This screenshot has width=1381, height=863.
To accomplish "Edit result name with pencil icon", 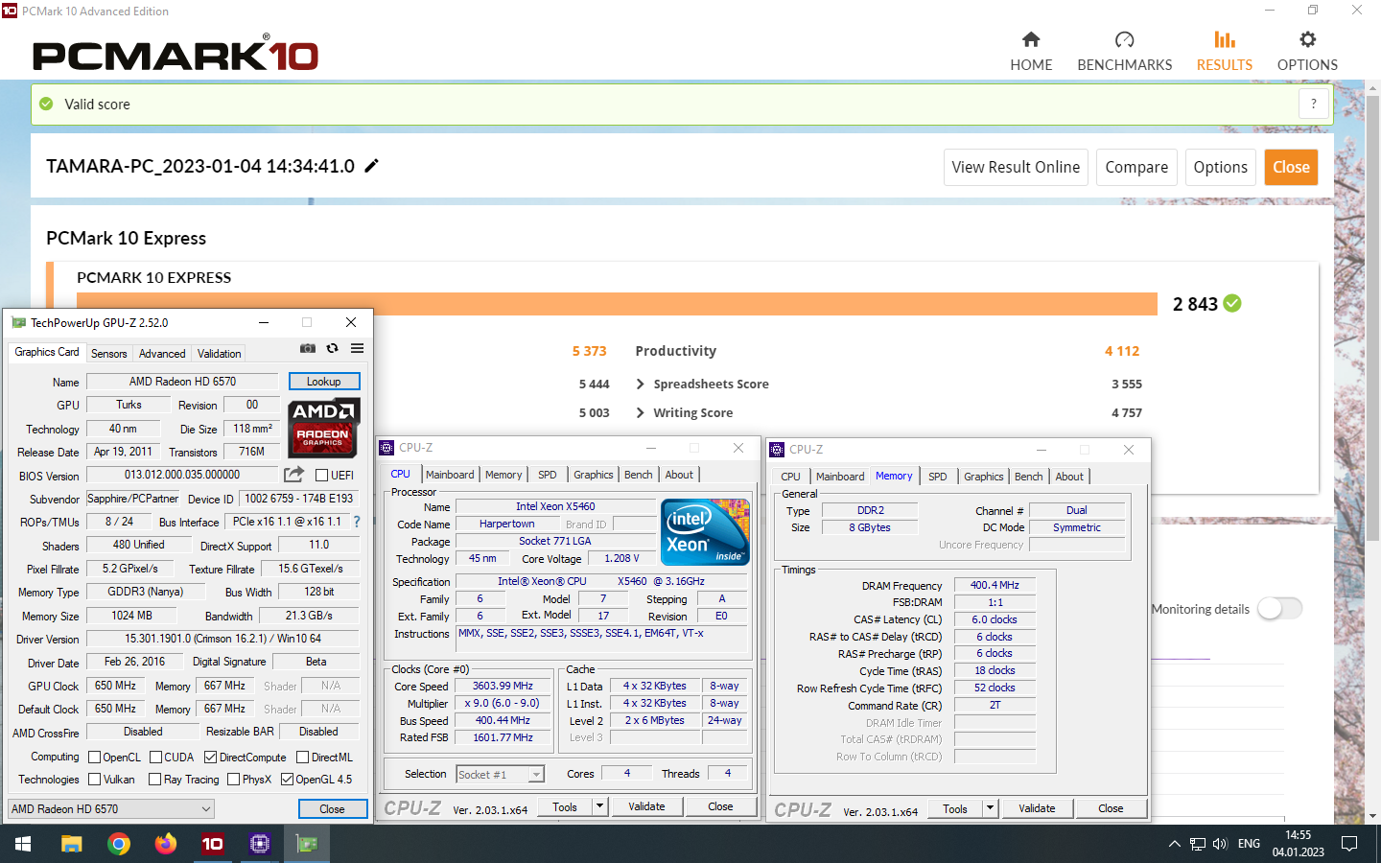I will tap(372, 166).
